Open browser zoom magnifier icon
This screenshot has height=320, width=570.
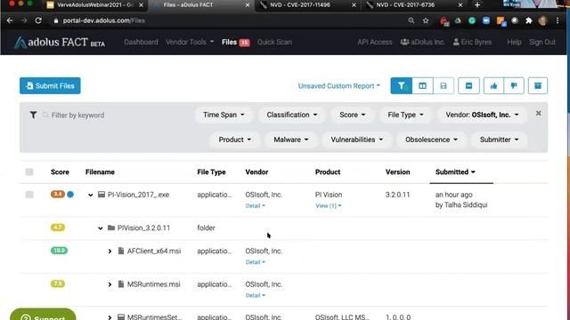411,20
